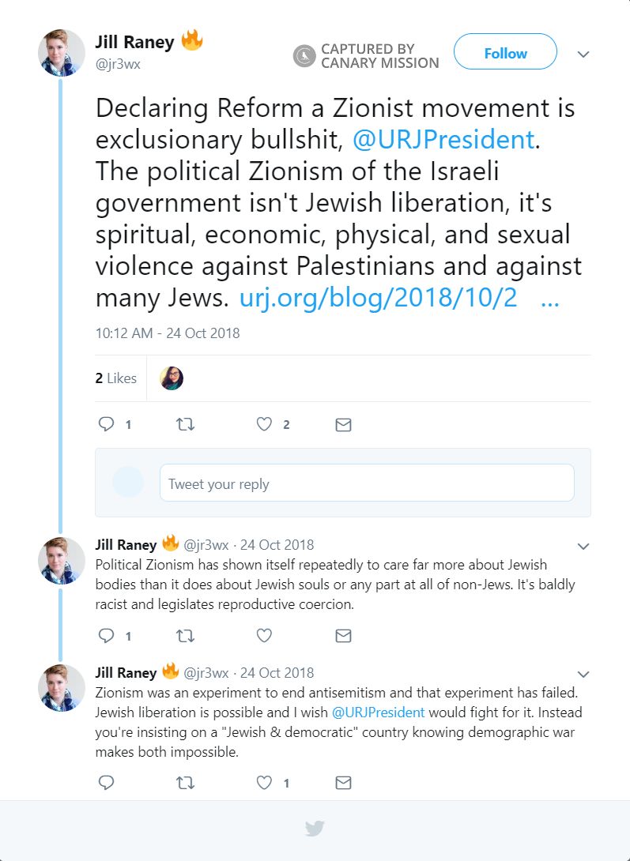Click the Twitter bird logo in footer
This screenshot has width=630, height=861.
(315, 828)
